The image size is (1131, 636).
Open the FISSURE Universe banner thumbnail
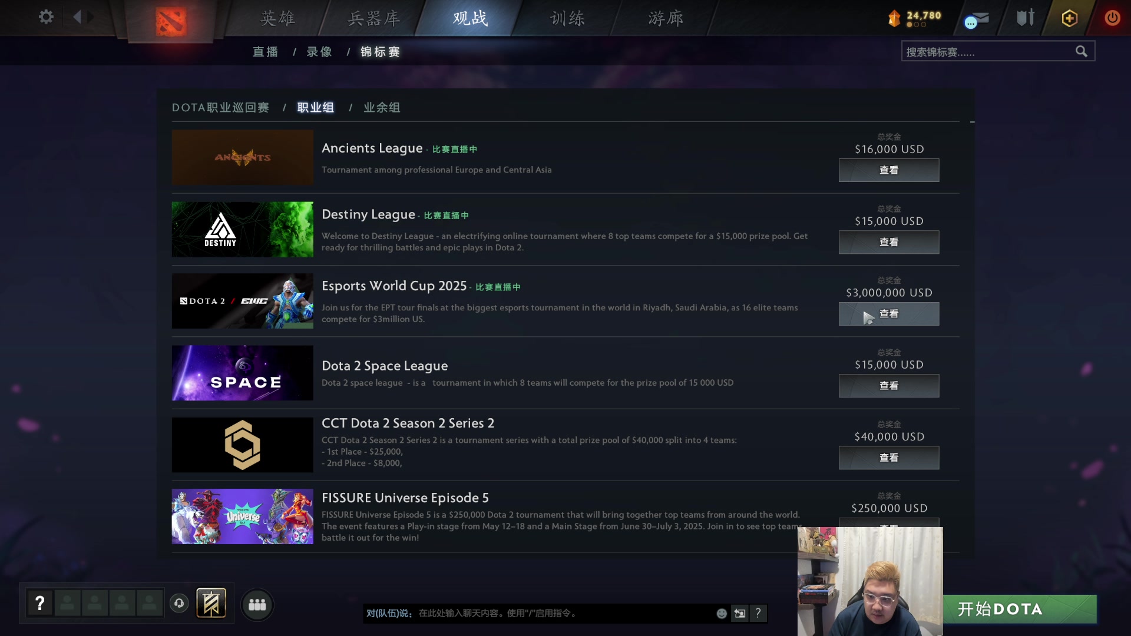click(x=243, y=516)
